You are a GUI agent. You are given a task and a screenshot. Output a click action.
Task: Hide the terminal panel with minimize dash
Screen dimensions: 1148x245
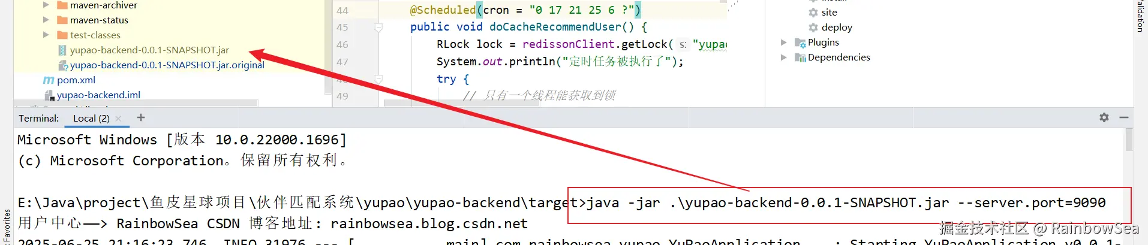click(x=1124, y=117)
